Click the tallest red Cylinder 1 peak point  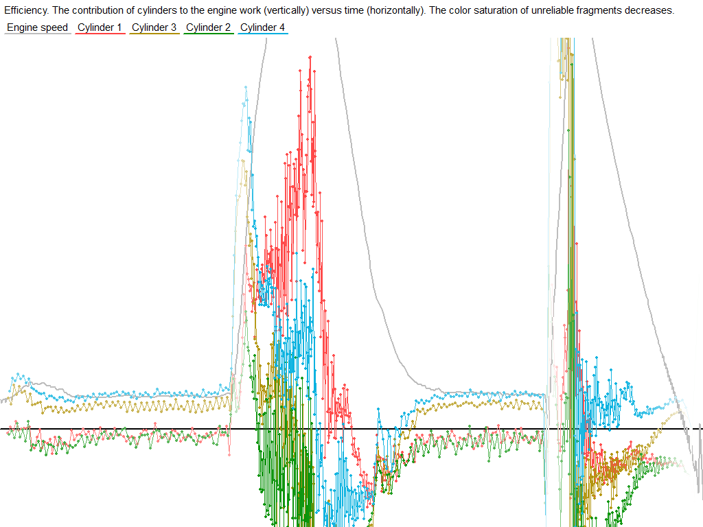(311, 57)
